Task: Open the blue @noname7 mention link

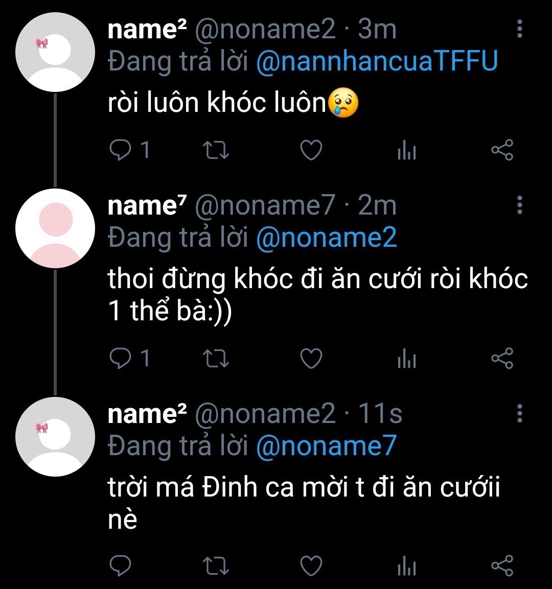Action: tap(326, 446)
